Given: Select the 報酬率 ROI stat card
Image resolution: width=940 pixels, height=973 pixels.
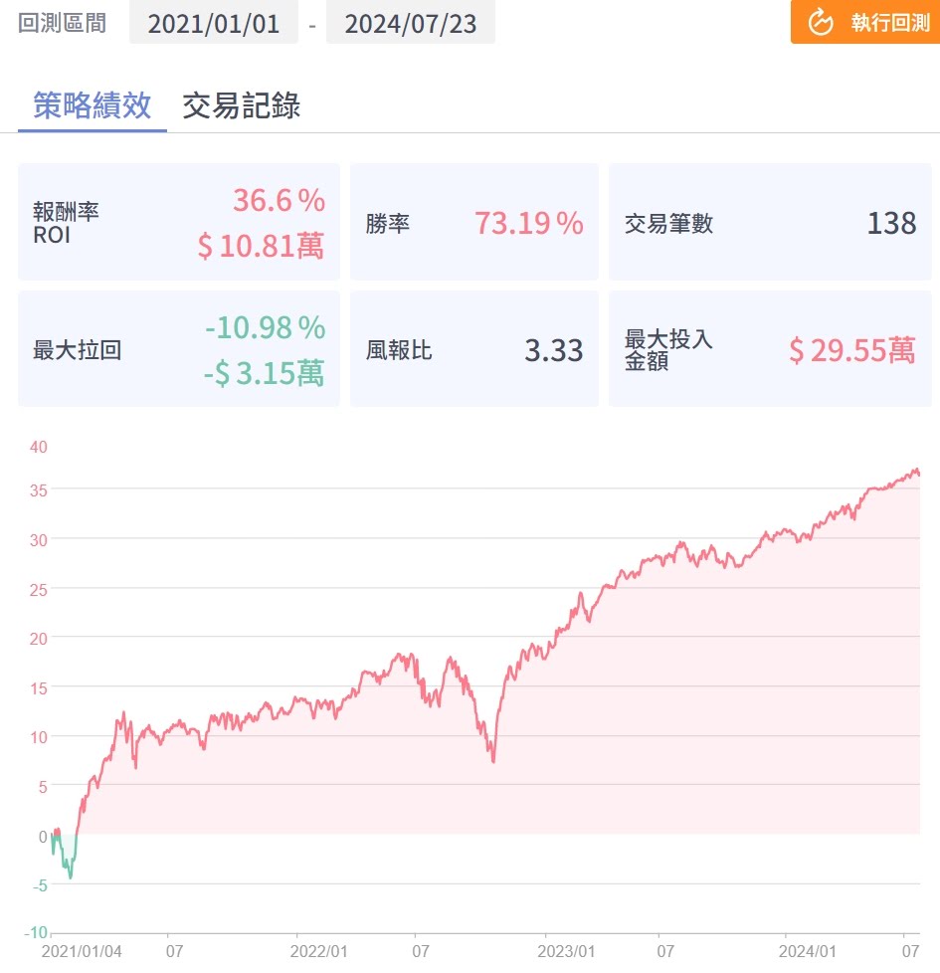Looking at the screenshot, I should click(179, 222).
